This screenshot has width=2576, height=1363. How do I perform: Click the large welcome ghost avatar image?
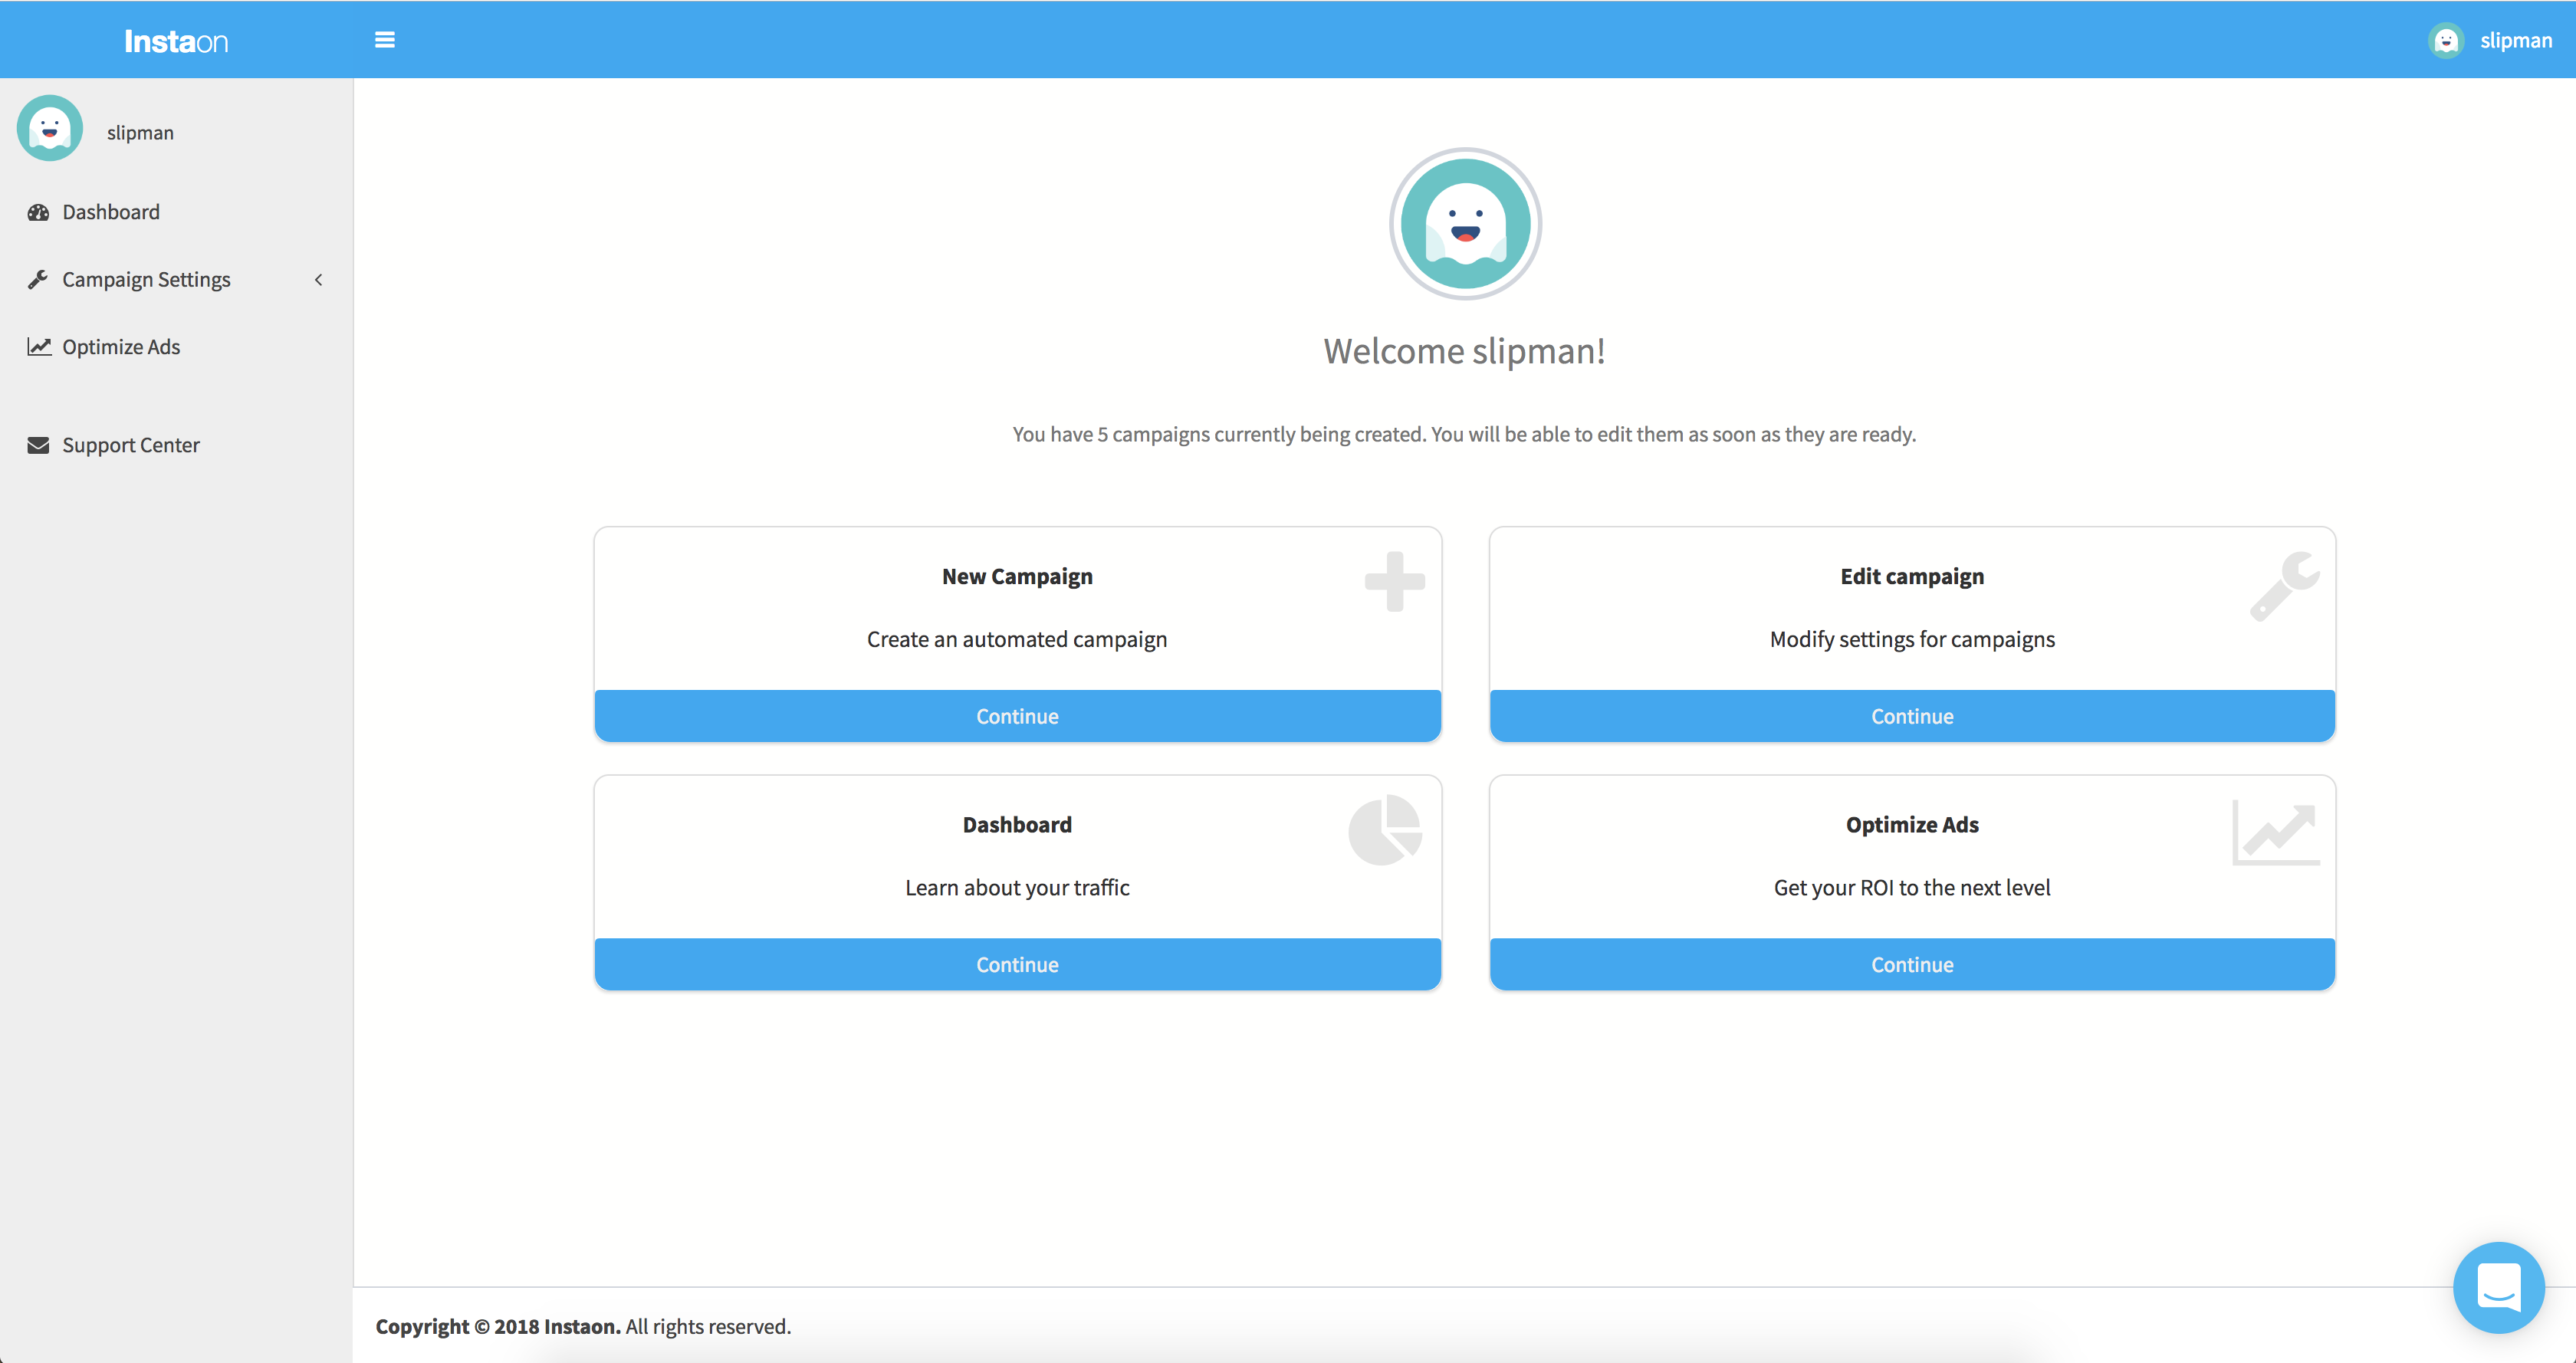1465,224
